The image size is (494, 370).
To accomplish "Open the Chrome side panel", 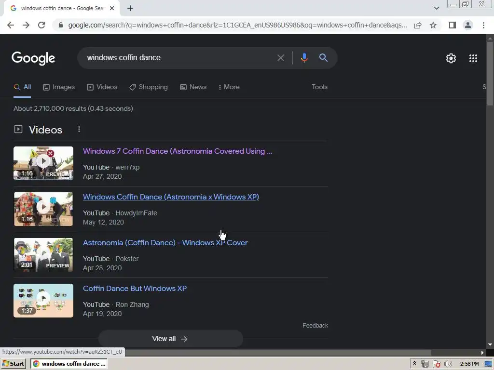I will click(453, 25).
